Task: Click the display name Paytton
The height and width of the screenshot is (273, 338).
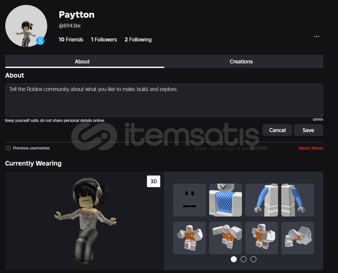Action: click(x=77, y=15)
